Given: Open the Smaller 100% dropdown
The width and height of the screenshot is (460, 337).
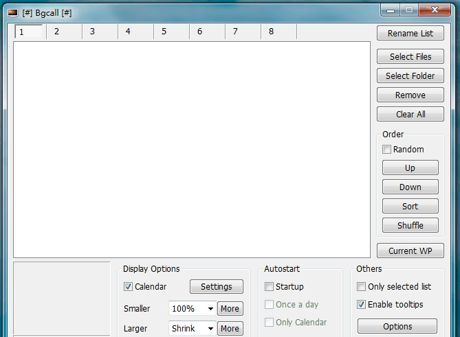Looking at the screenshot, I should click(192, 309).
